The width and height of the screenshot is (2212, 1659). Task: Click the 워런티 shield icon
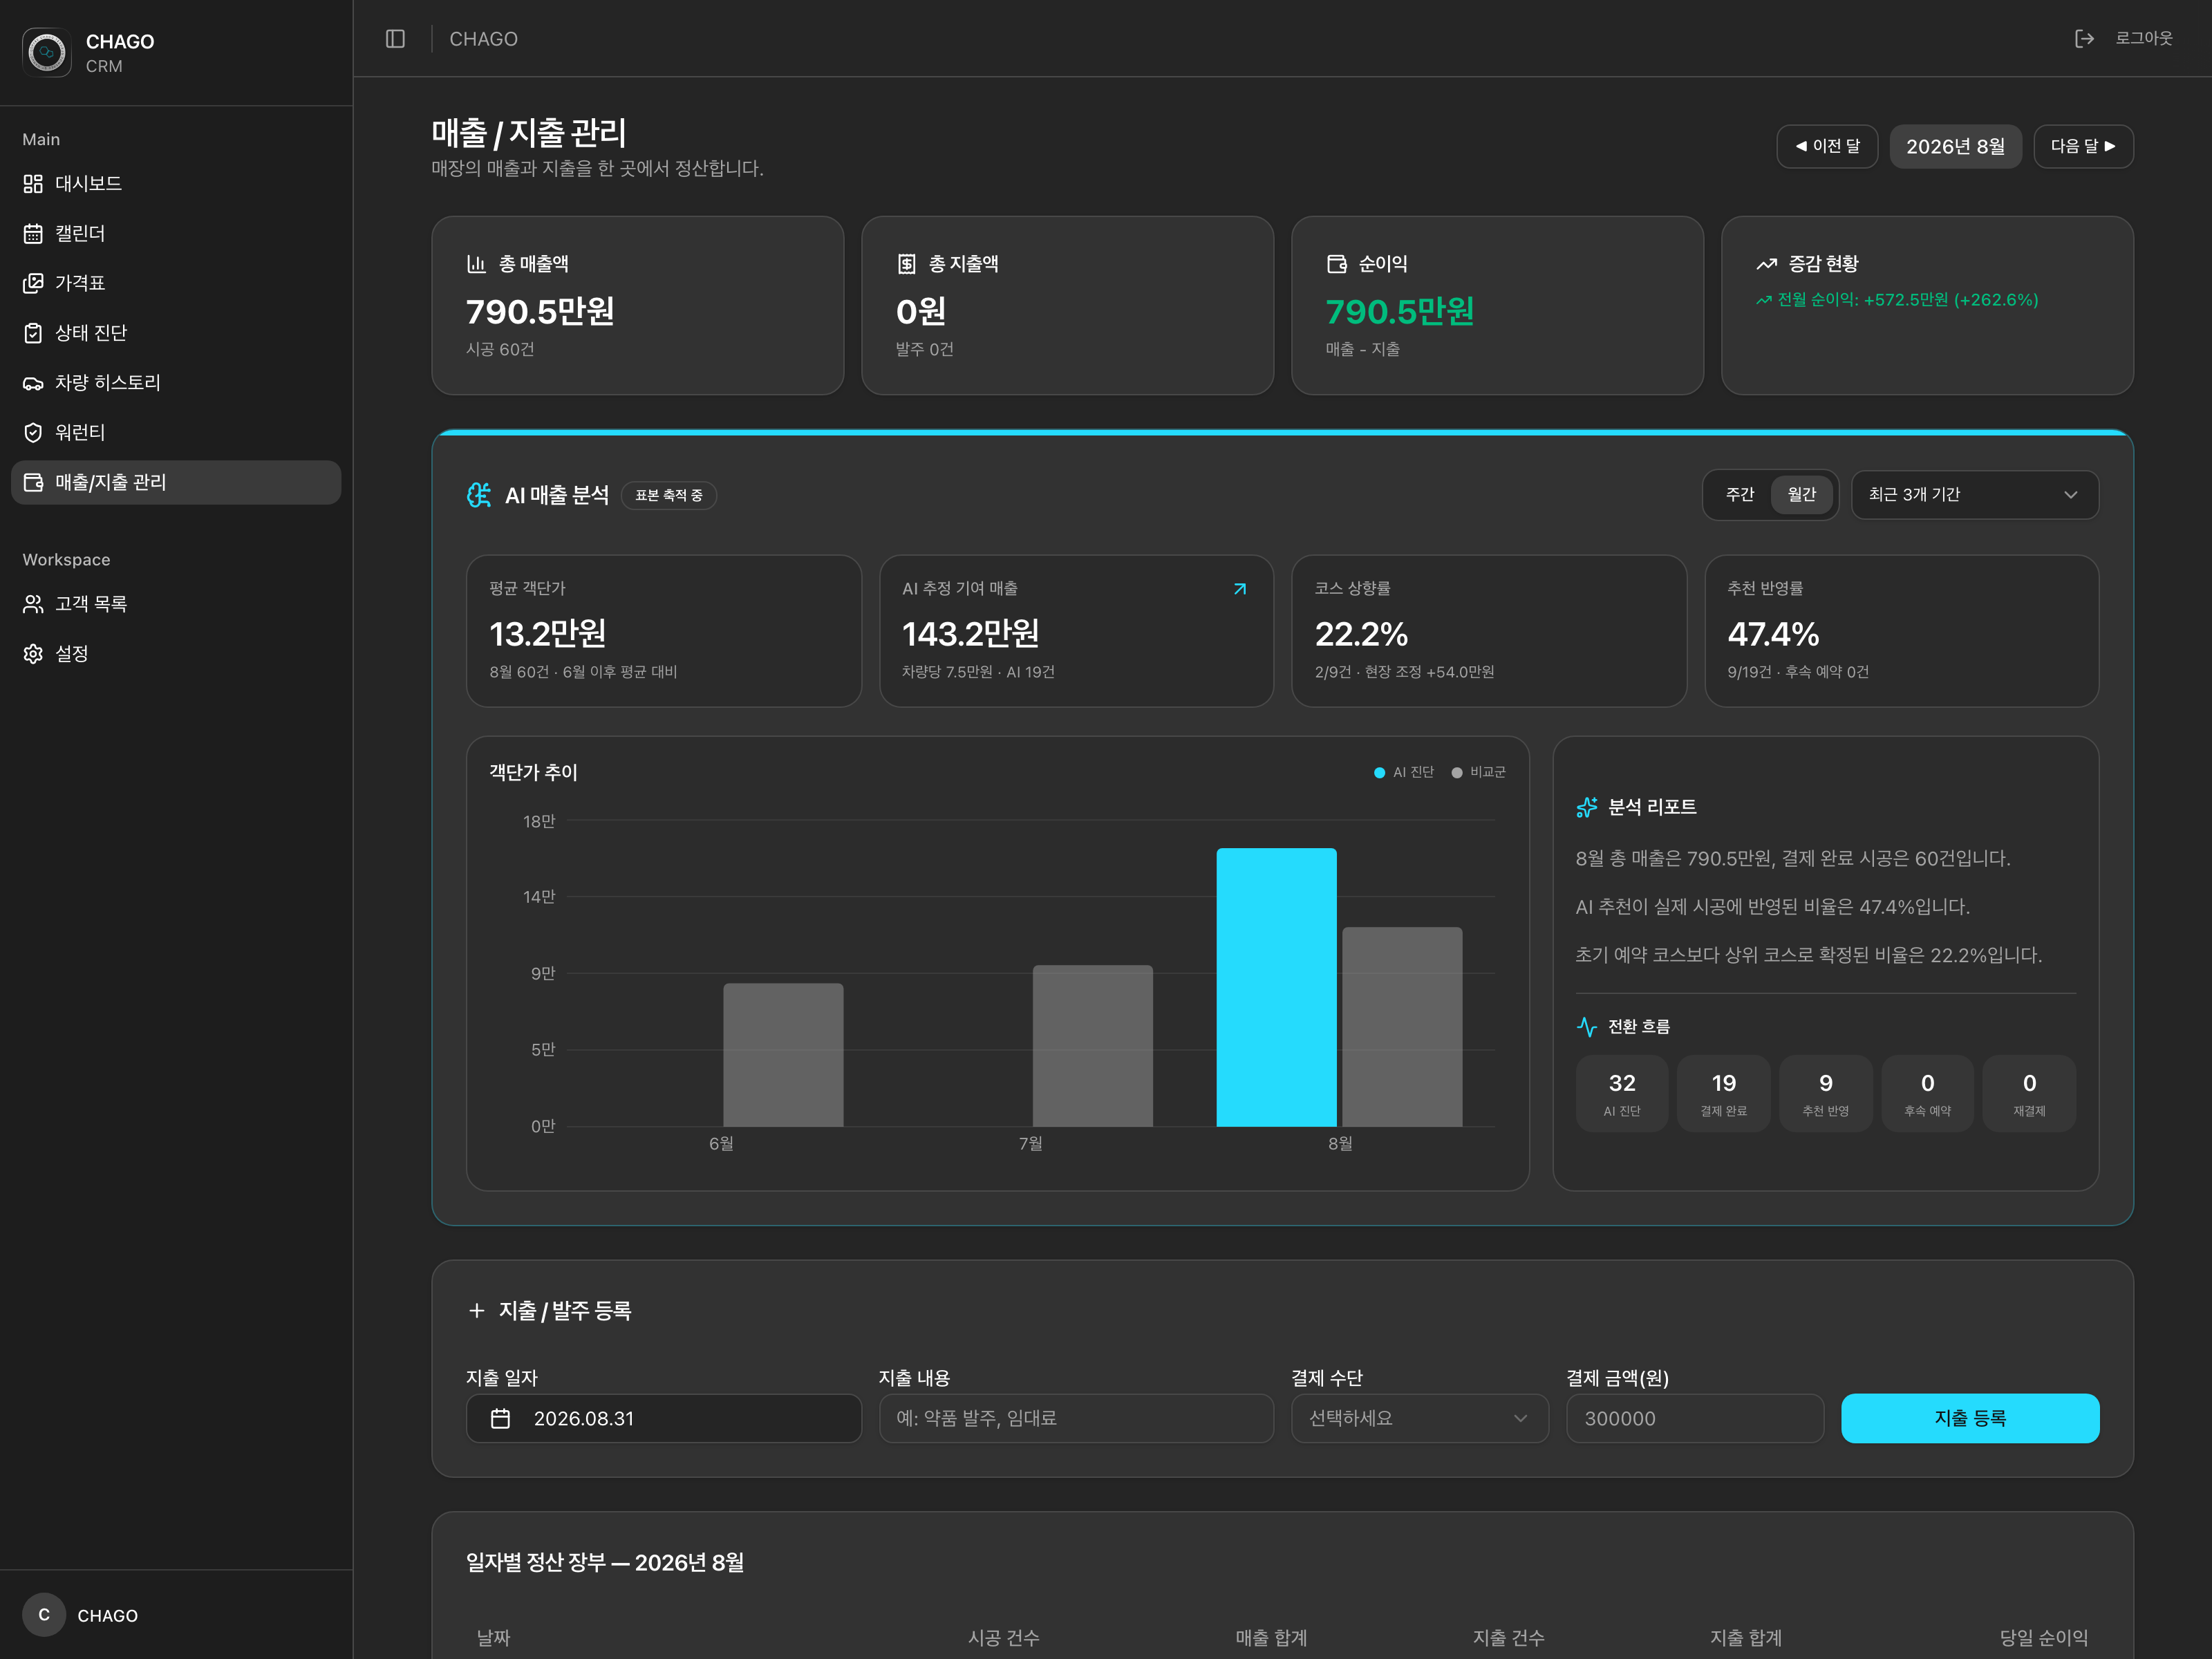(x=33, y=433)
